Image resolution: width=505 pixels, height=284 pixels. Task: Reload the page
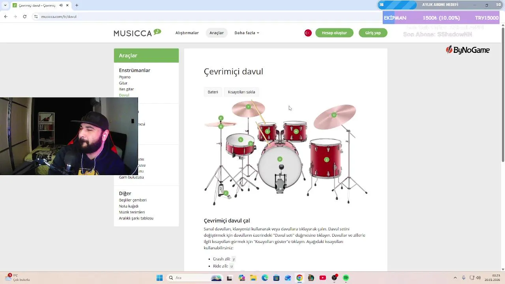tap(25, 17)
